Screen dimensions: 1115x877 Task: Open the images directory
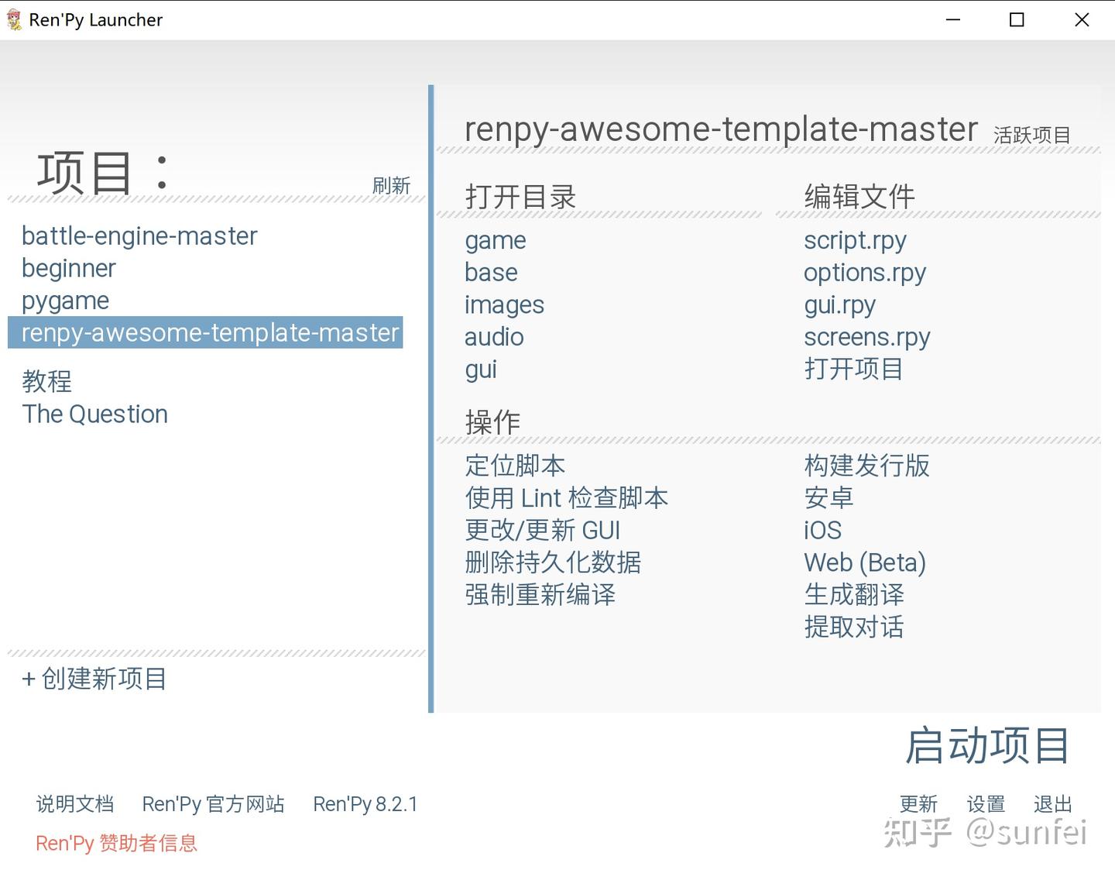tap(504, 305)
